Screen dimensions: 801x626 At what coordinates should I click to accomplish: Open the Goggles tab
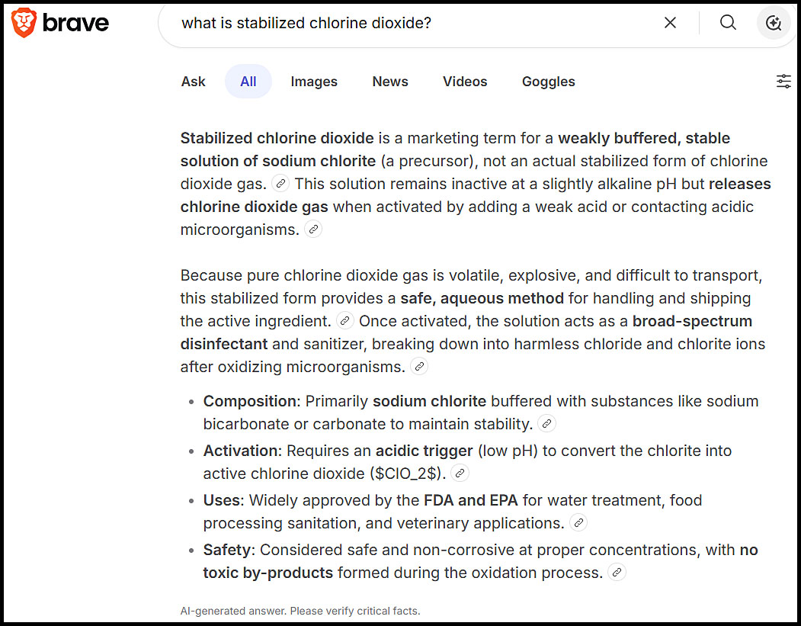pos(549,82)
